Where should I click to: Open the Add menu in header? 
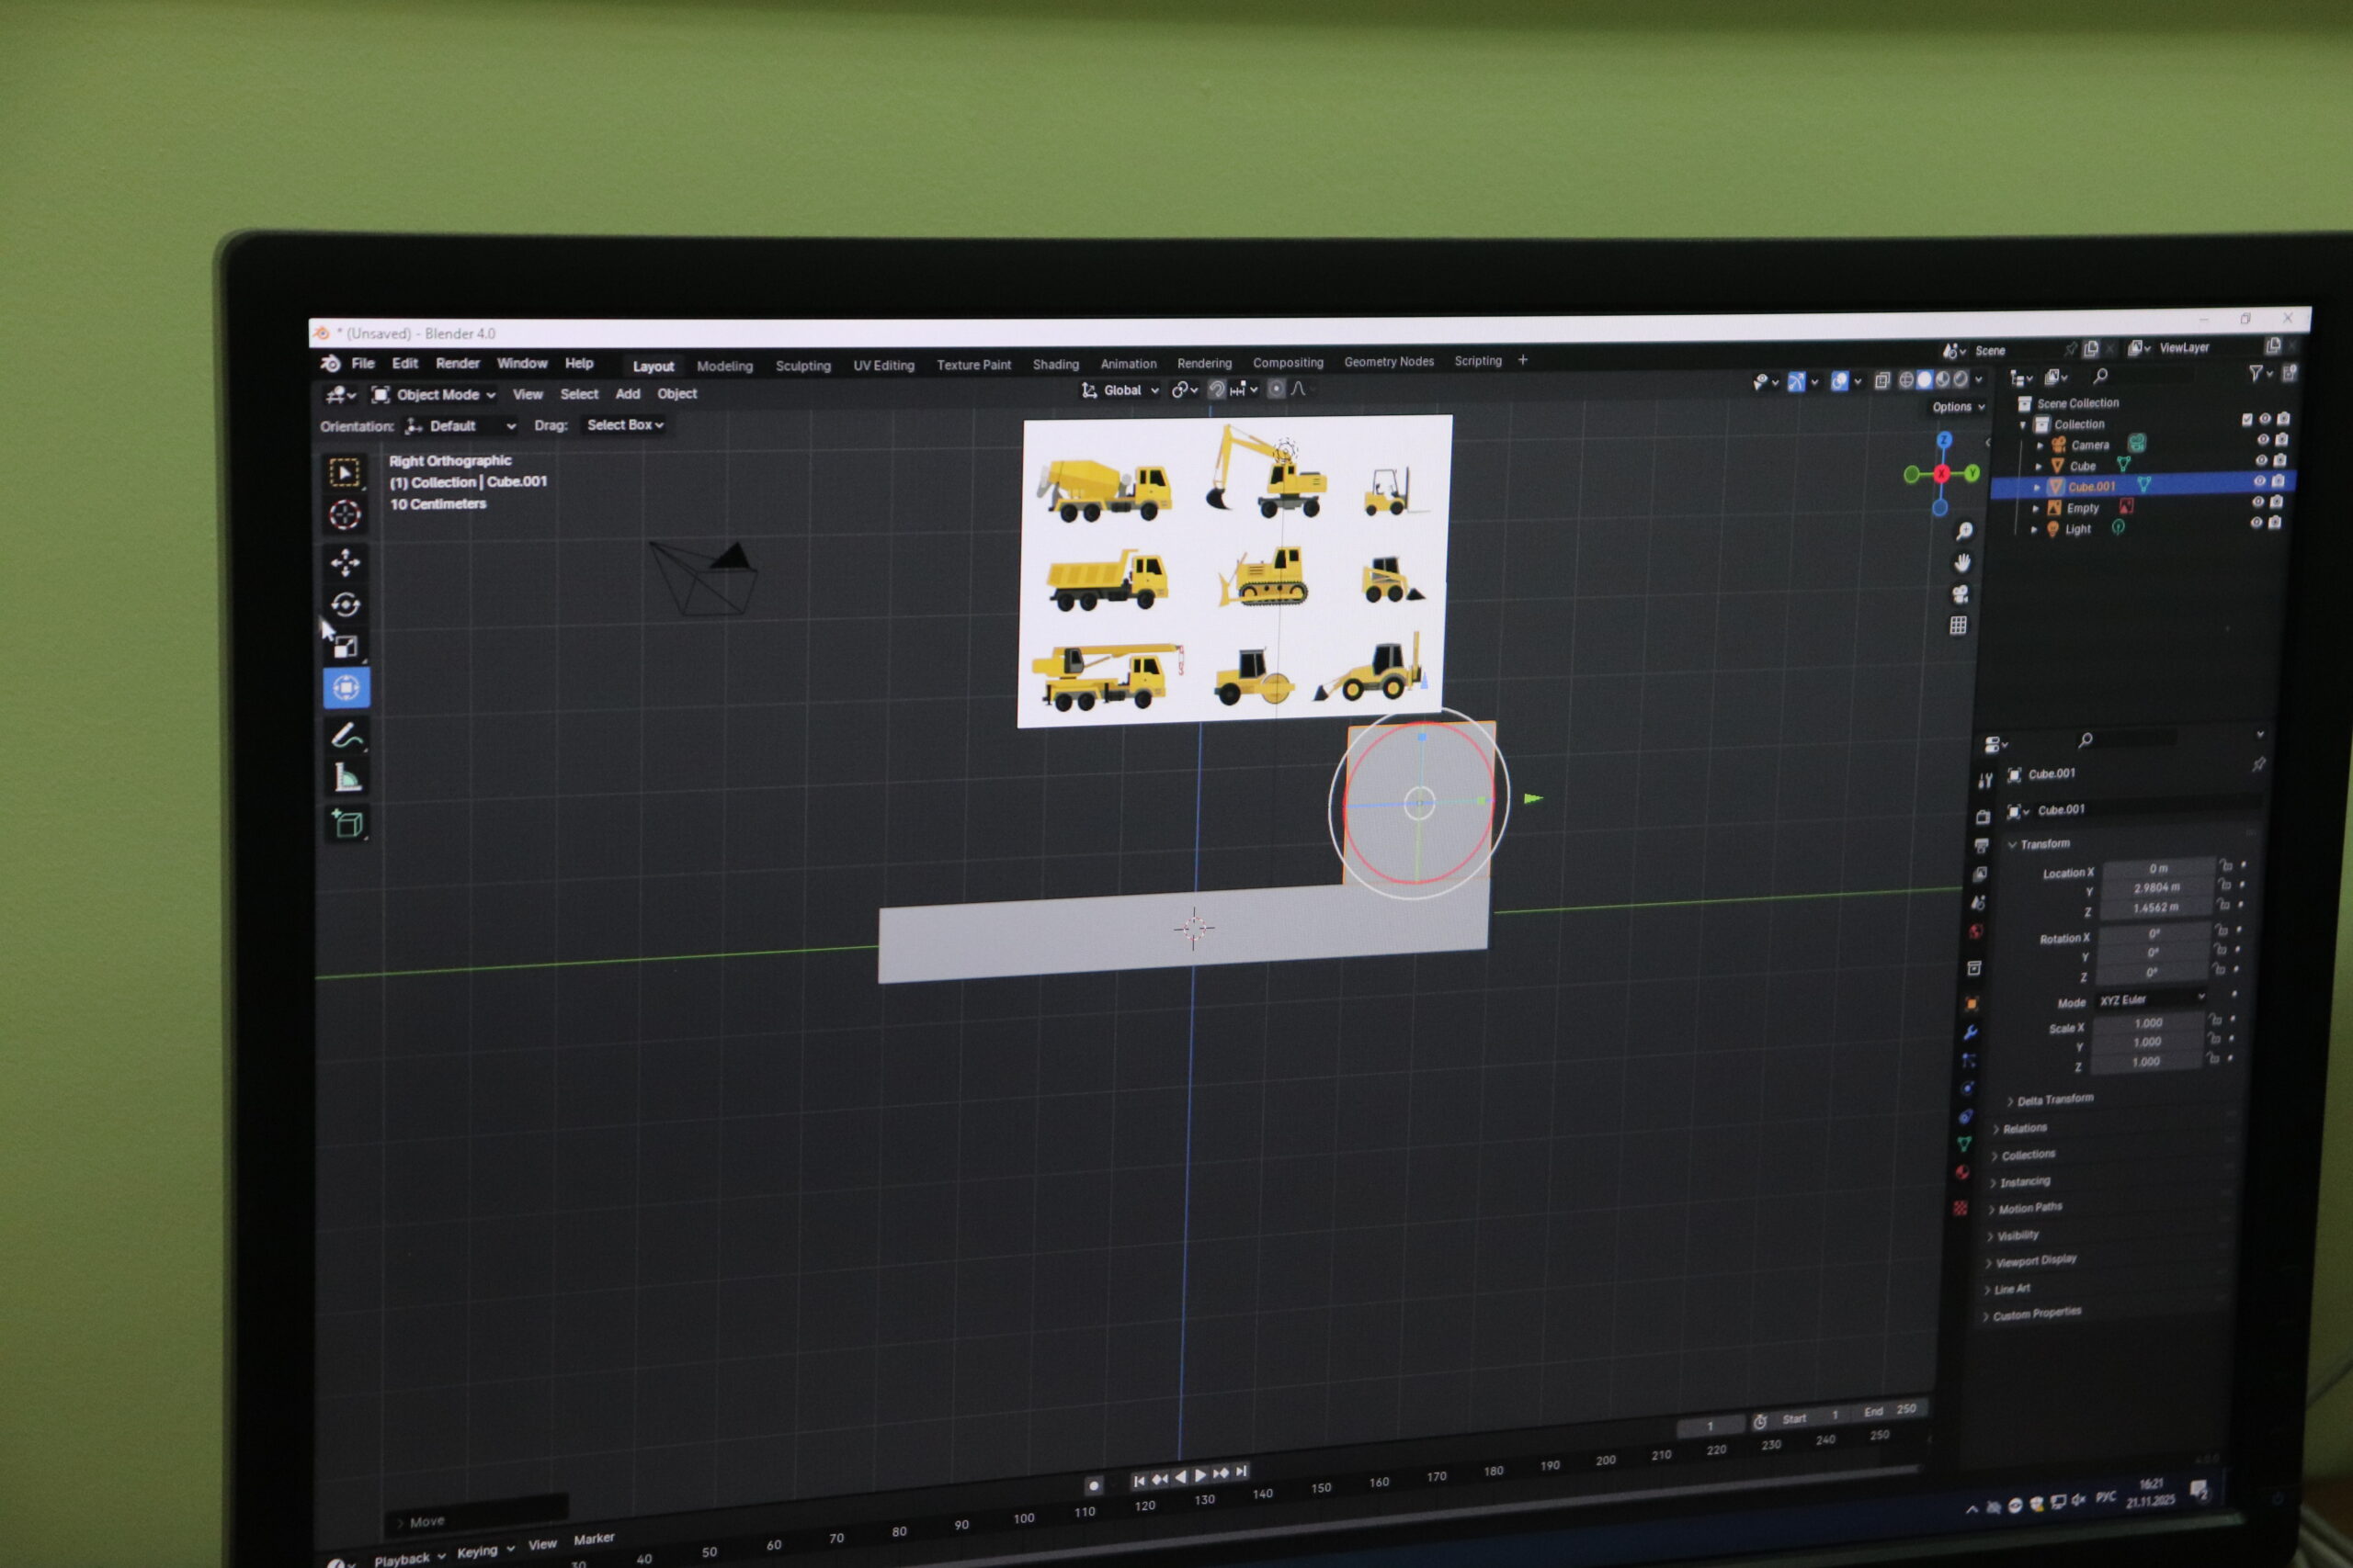(x=627, y=394)
